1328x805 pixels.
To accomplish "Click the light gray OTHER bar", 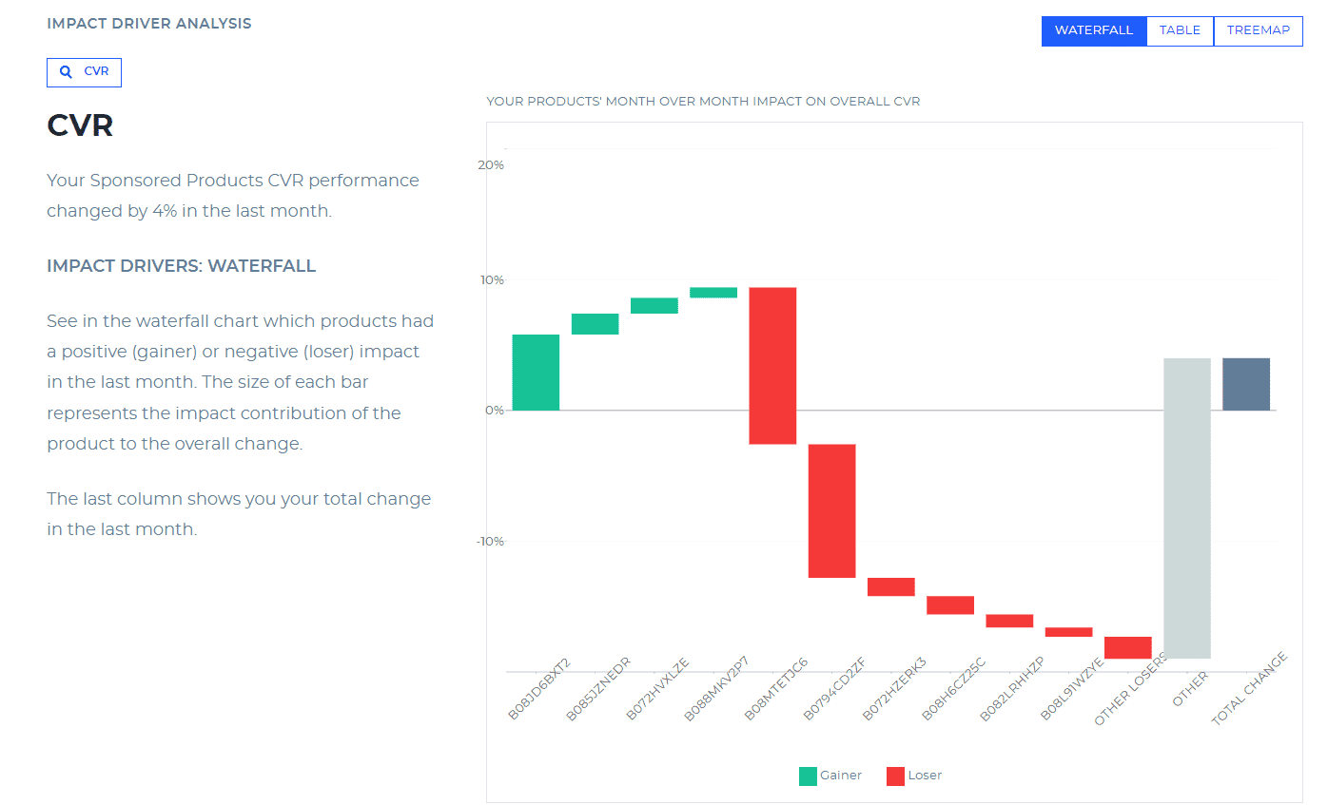I will (x=1186, y=508).
